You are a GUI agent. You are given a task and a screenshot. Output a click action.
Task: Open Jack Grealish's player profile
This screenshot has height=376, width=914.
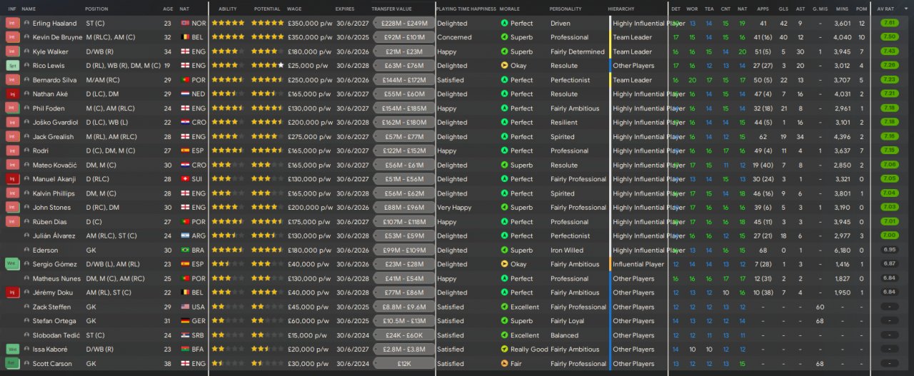52,137
